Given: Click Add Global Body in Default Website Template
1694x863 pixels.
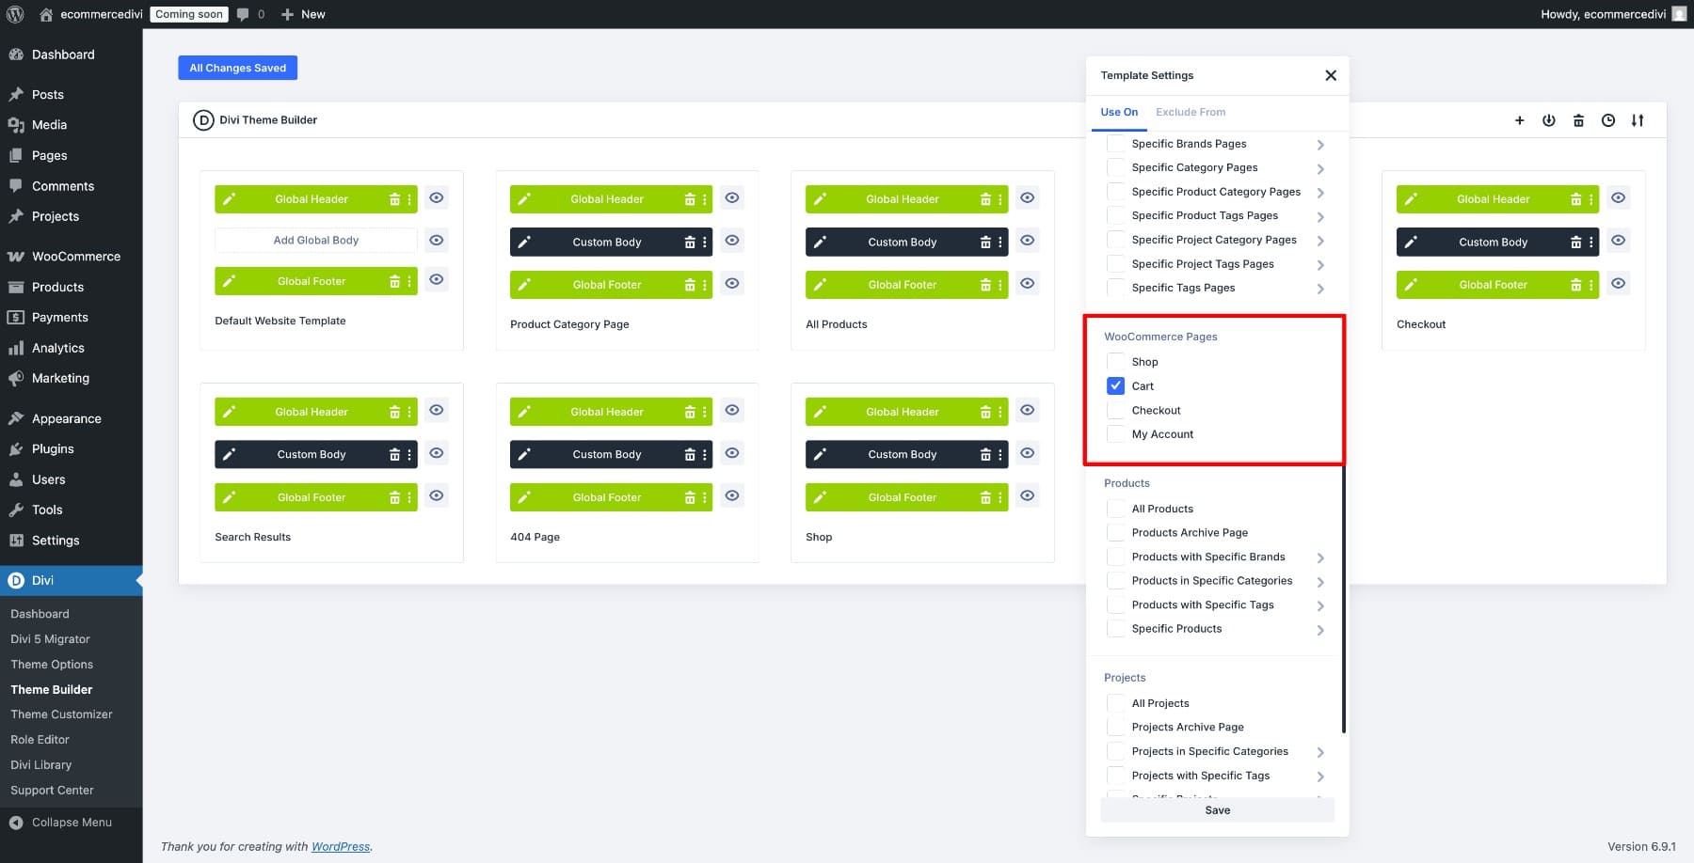Looking at the screenshot, I should tap(315, 241).
